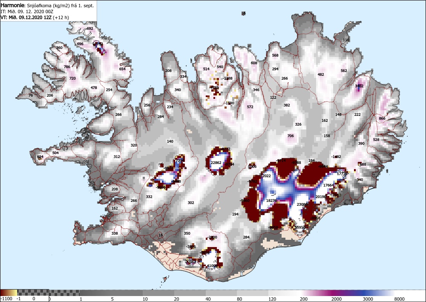Image resolution: width=426 pixels, height=302 pixels.
Task: Click the dark red legend color segment
Action: [4, 293]
